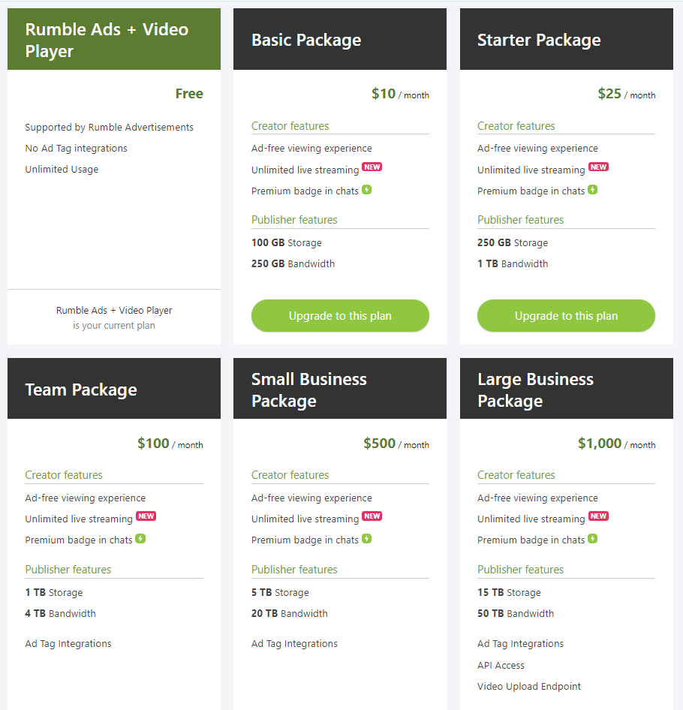The width and height of the screenshot is (683, 710).
Task: Click 100 GB Storage in Basic Package
Action: (286, 242)
